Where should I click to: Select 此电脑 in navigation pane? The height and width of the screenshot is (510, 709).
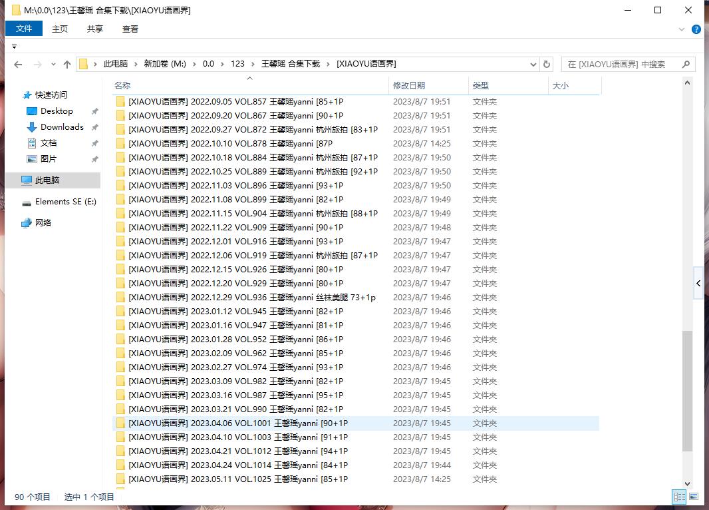click(53, 180)
